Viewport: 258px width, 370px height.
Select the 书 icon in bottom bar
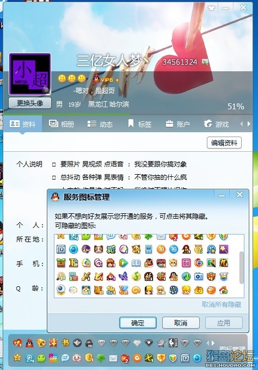[65, 343]
